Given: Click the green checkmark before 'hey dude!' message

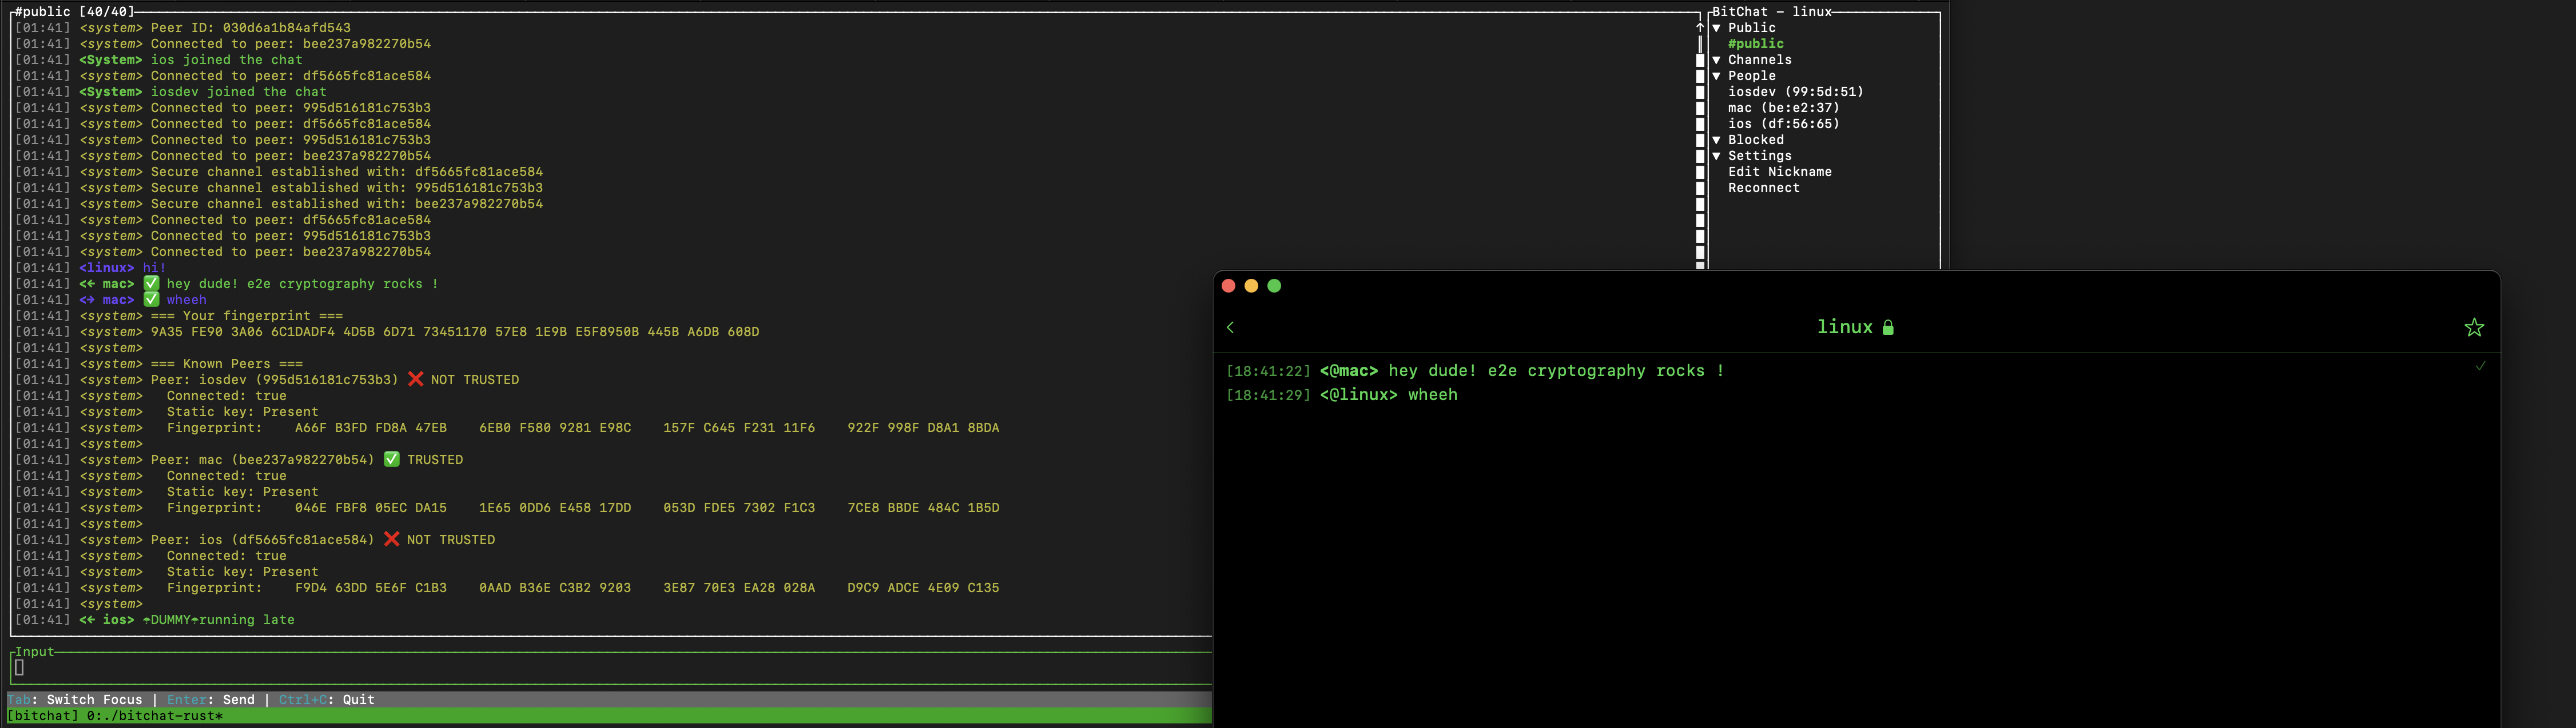Looking at the screenshot, I should (x=151, y=283).
